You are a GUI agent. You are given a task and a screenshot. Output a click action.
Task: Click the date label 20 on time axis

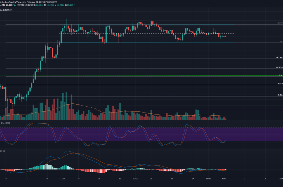tap(99, 178)
